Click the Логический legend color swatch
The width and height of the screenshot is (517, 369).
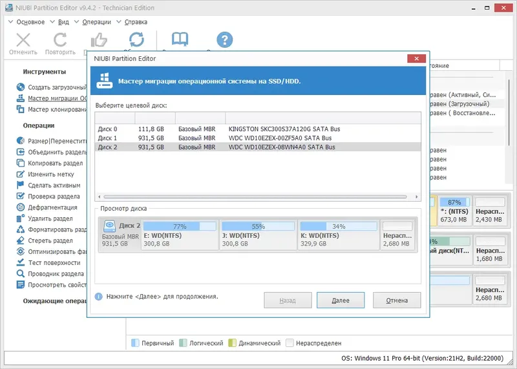click(183, 343)
